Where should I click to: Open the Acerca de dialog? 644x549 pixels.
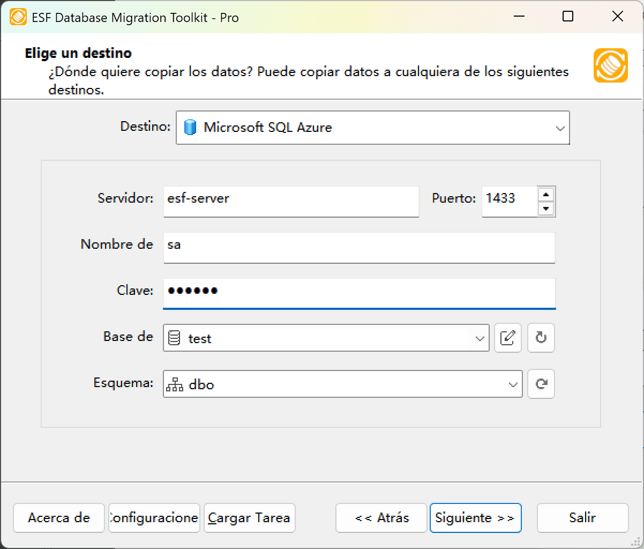click(x=58, y=518)
